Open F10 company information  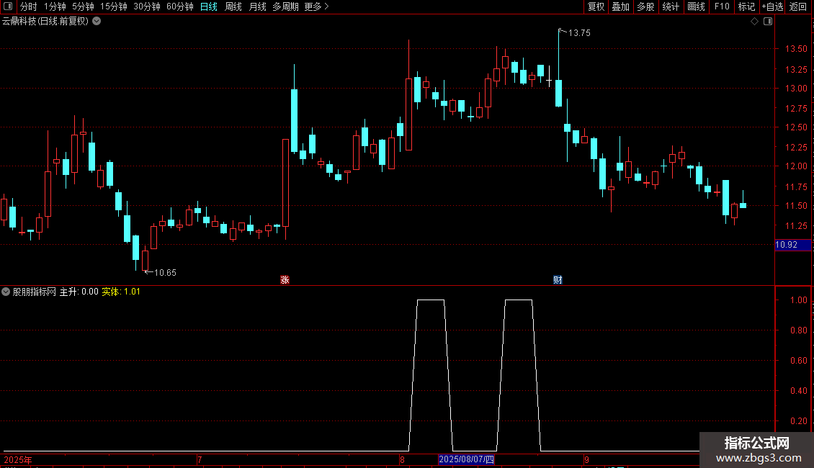722,6
